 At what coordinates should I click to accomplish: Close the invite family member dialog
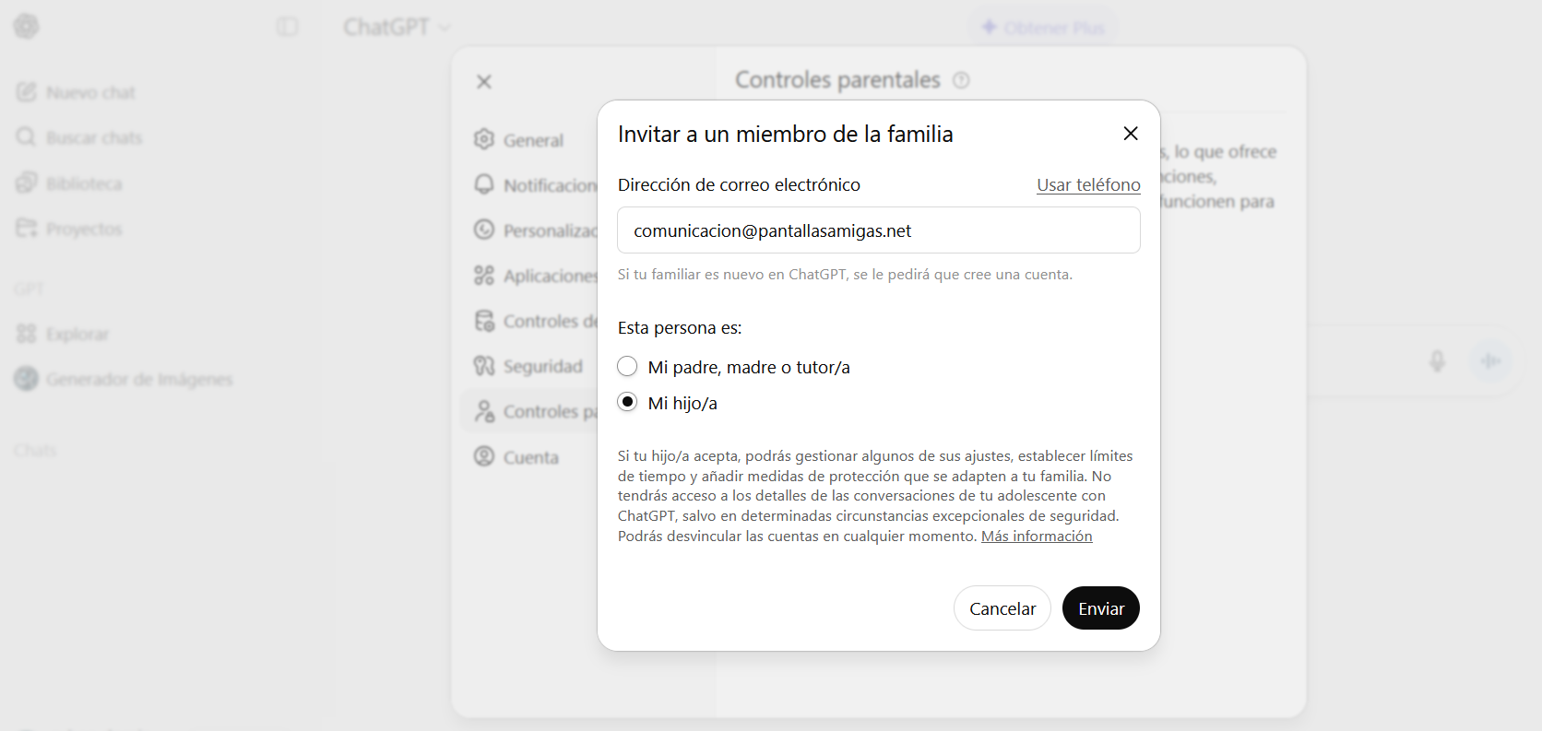point(1130,134)
